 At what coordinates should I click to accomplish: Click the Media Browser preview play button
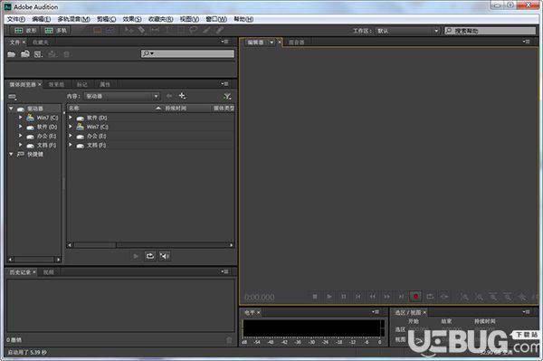coord(136,256)
